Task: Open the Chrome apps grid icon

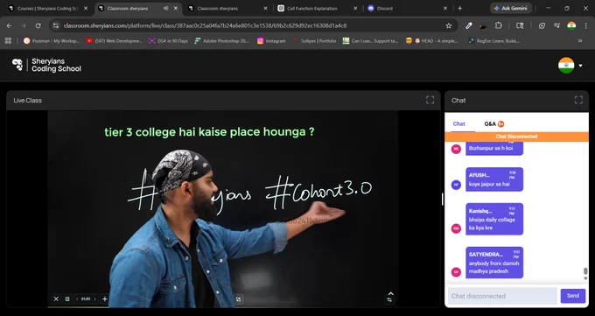Action: click(8, 40)
